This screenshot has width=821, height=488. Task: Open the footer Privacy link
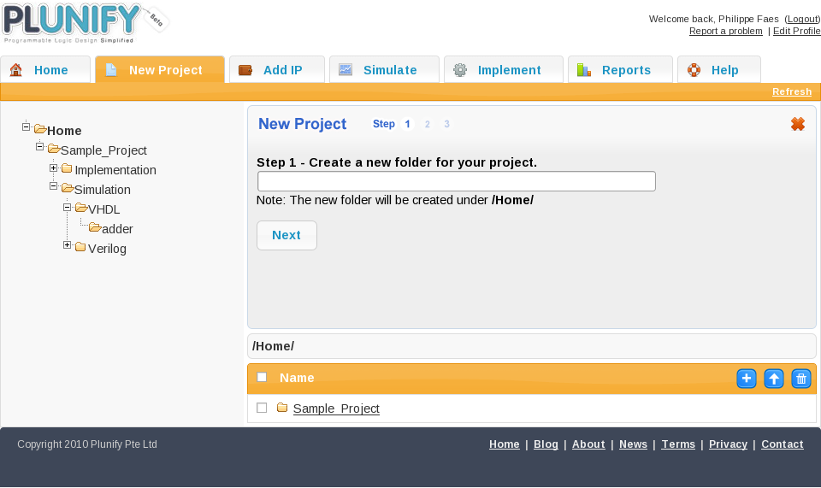point(728,444)
